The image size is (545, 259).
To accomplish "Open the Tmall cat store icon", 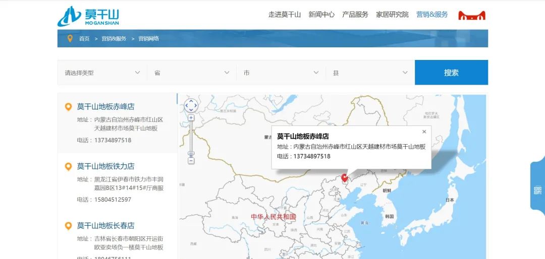I will click(472, 15).
